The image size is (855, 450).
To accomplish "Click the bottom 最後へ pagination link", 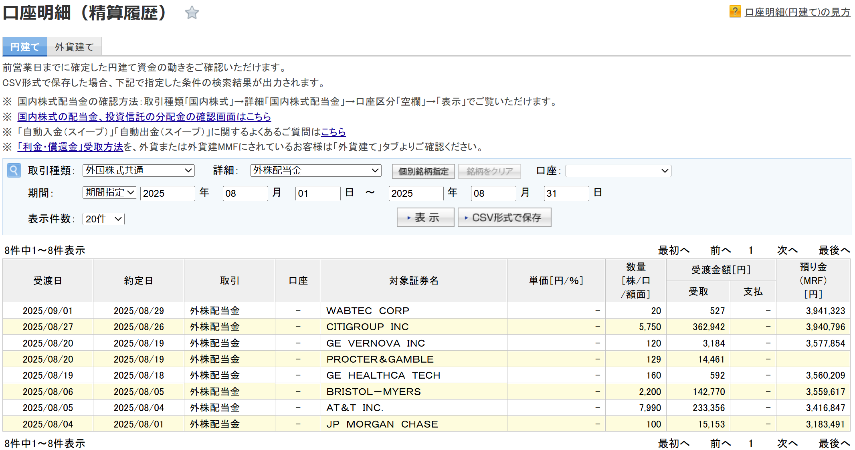I will coord(834,443).
